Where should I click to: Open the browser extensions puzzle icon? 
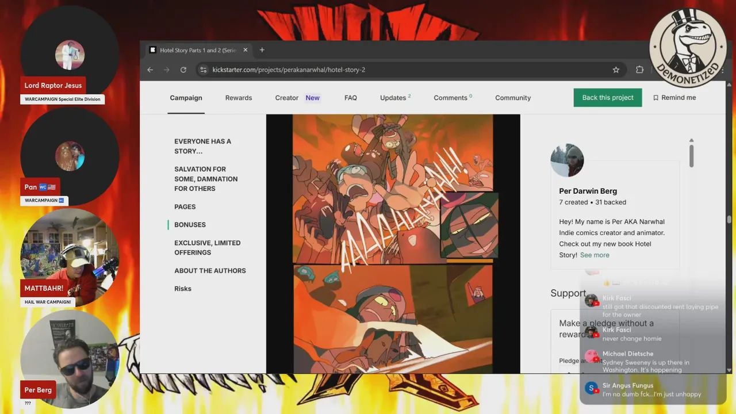639,70
